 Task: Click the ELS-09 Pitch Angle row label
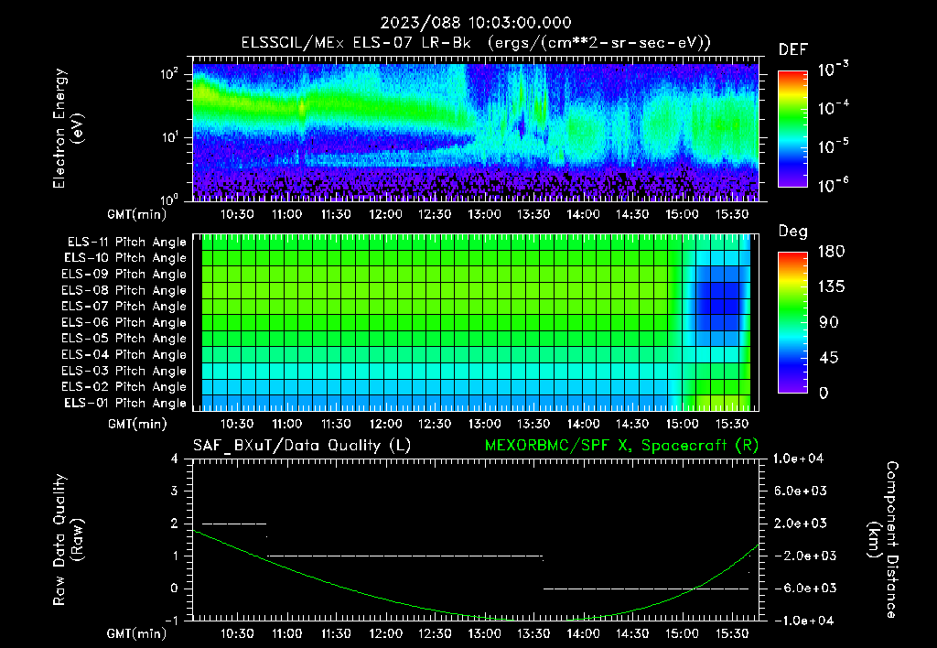pyautogui.click(x=124, y=275)
